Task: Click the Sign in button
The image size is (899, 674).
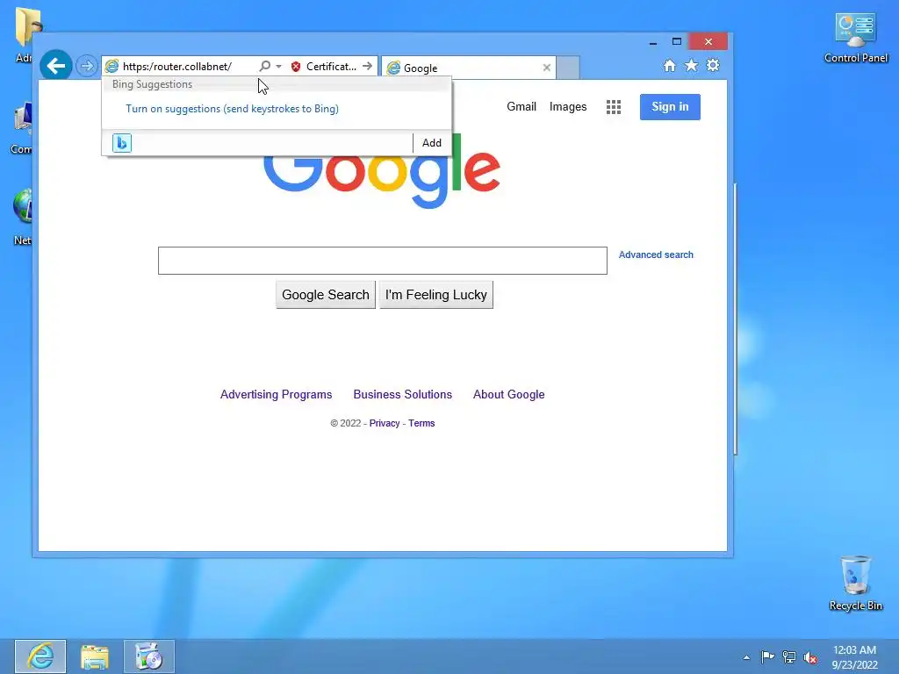Action: [x=670, y=106]
